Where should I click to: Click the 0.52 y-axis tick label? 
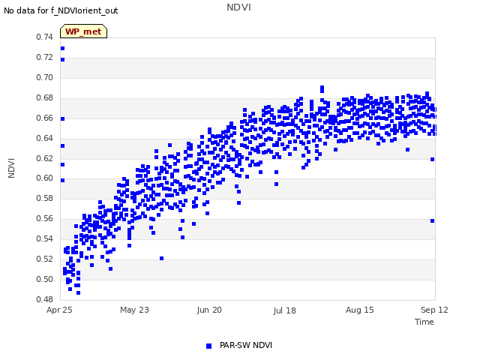(44, 259)
